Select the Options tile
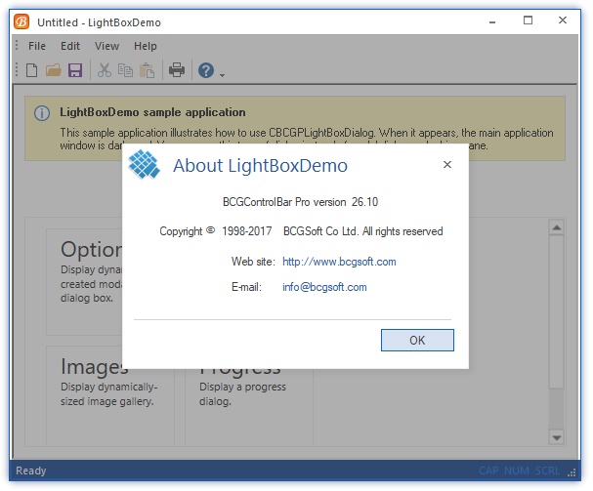Image resolution: width=593 pixels, height=491 pixels. tap(84, 282)
